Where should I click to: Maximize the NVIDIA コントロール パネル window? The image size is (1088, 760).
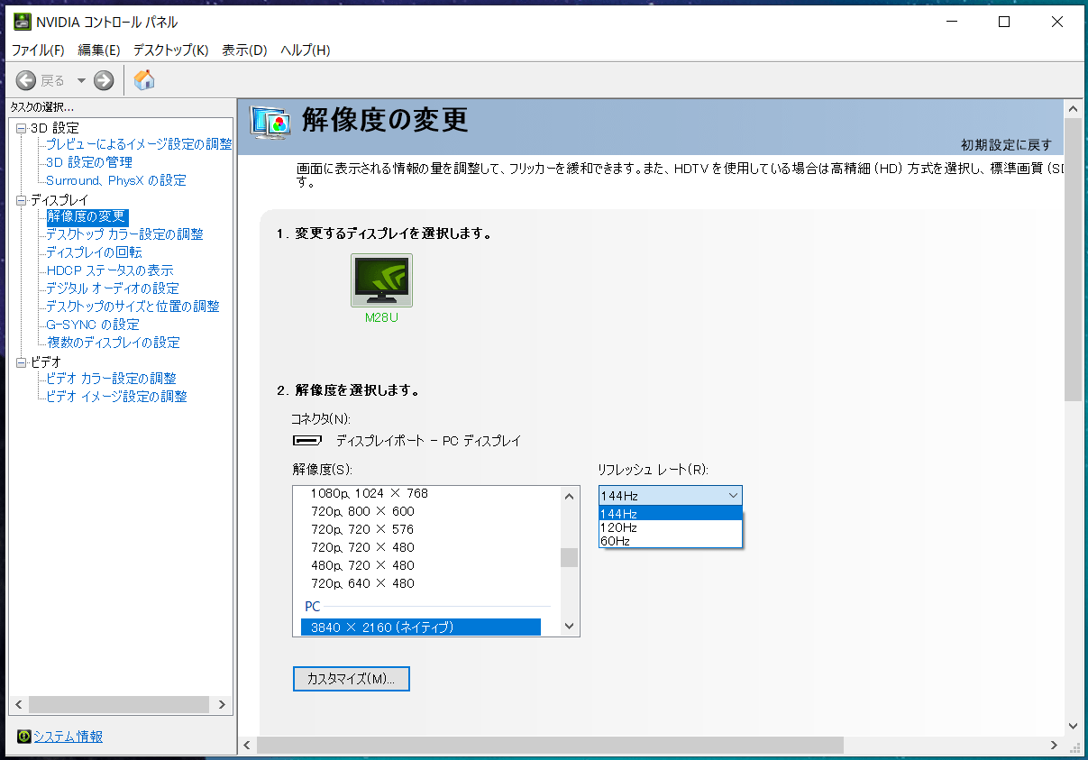coord(1003,23)
